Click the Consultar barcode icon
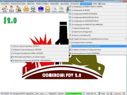Screen dimensions: 127x95 click(x=33, y=9)
